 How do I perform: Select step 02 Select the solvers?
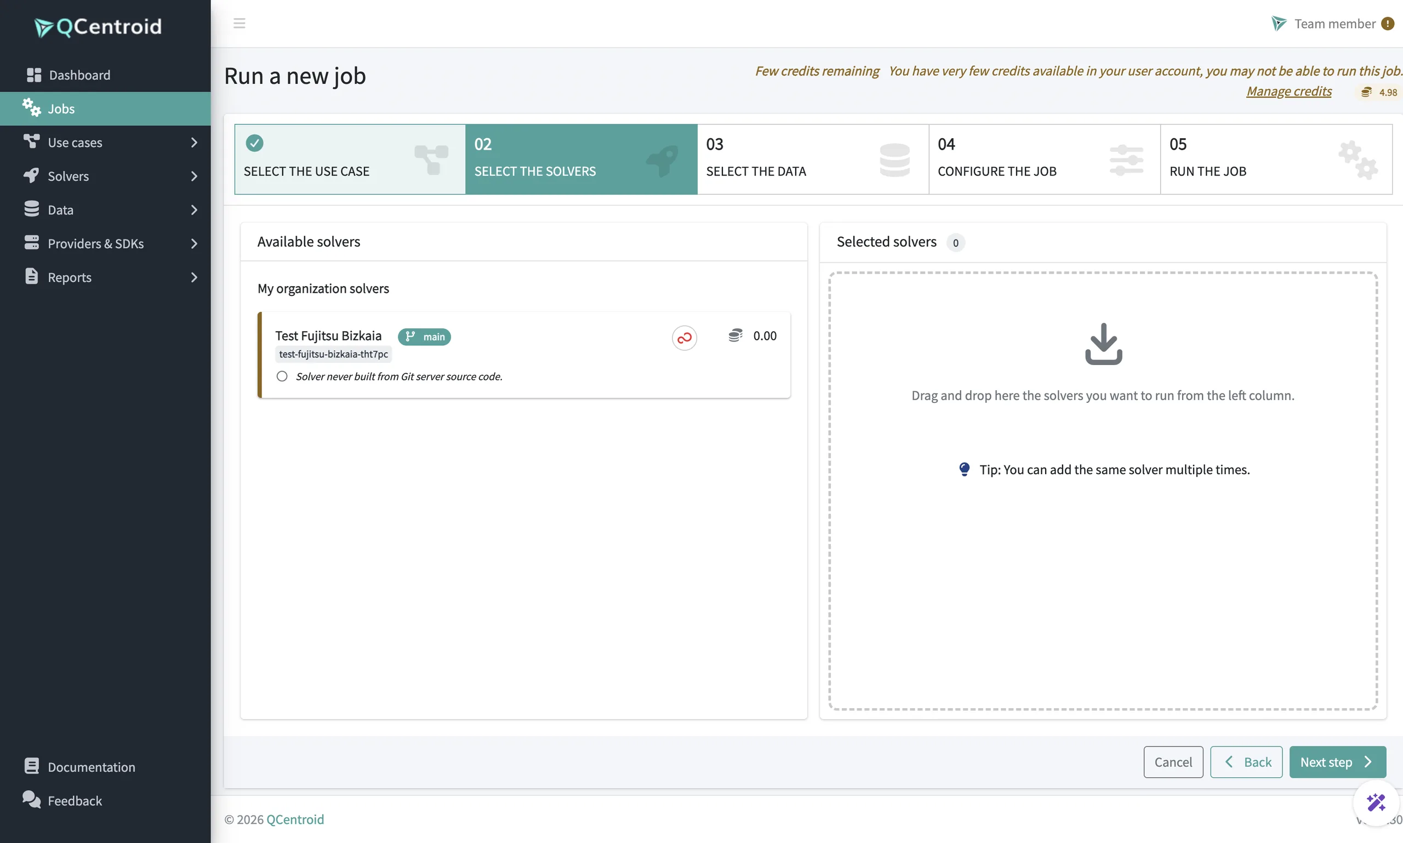click(581, 159)
